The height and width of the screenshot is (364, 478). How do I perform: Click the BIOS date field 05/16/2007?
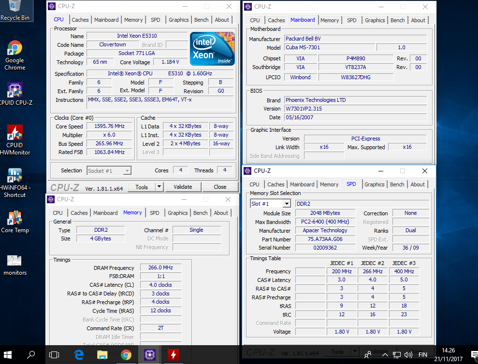355,117
